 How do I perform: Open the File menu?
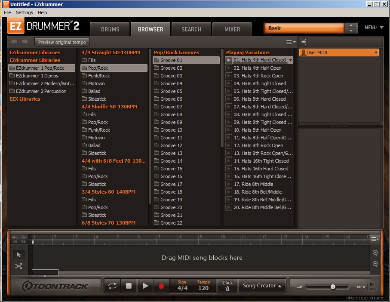click(x=7, y=12)
